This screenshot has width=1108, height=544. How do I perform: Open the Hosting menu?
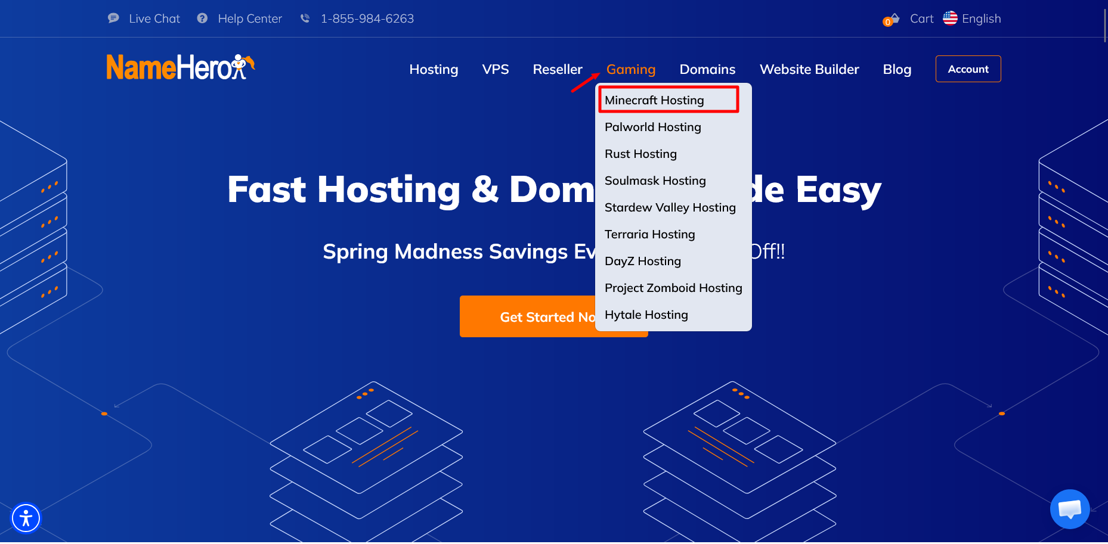pos(434,69)
